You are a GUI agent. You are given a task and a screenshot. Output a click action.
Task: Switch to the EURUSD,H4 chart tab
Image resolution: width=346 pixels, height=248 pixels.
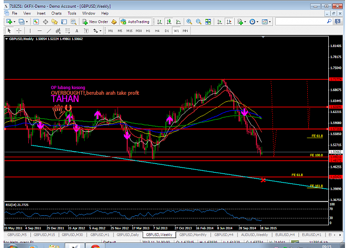[285, 235]
